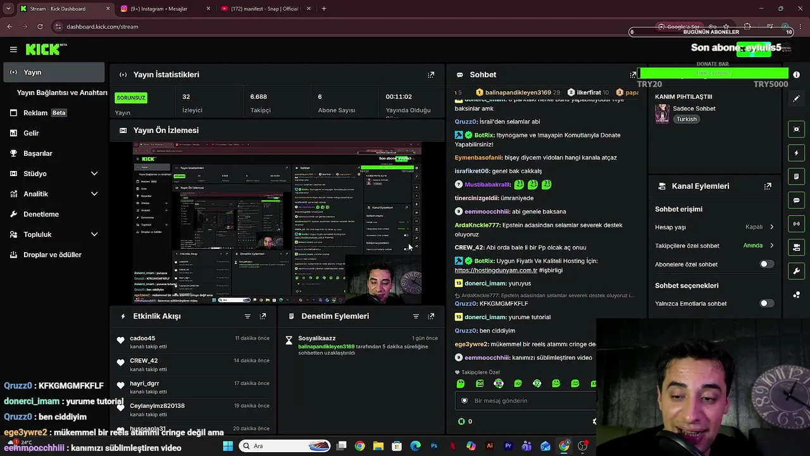Click username balinapandikleyen3169 in moderation log
The image size is (810, 456).
coord(327,346)
